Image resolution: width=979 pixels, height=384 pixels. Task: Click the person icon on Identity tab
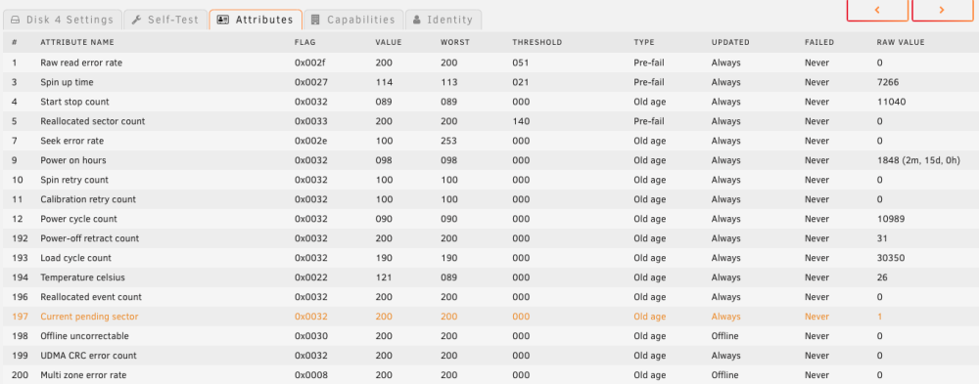tap(417, 20)
